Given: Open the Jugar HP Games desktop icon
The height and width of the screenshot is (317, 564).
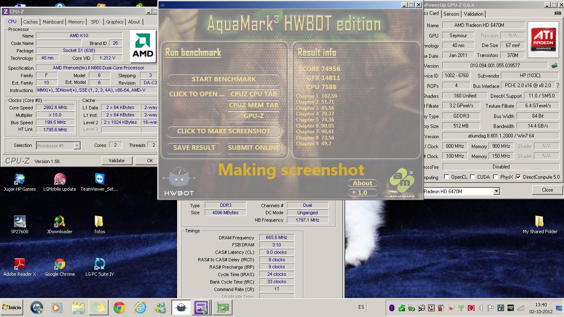Looking at the screenshot, I should [x=19, y=182].
